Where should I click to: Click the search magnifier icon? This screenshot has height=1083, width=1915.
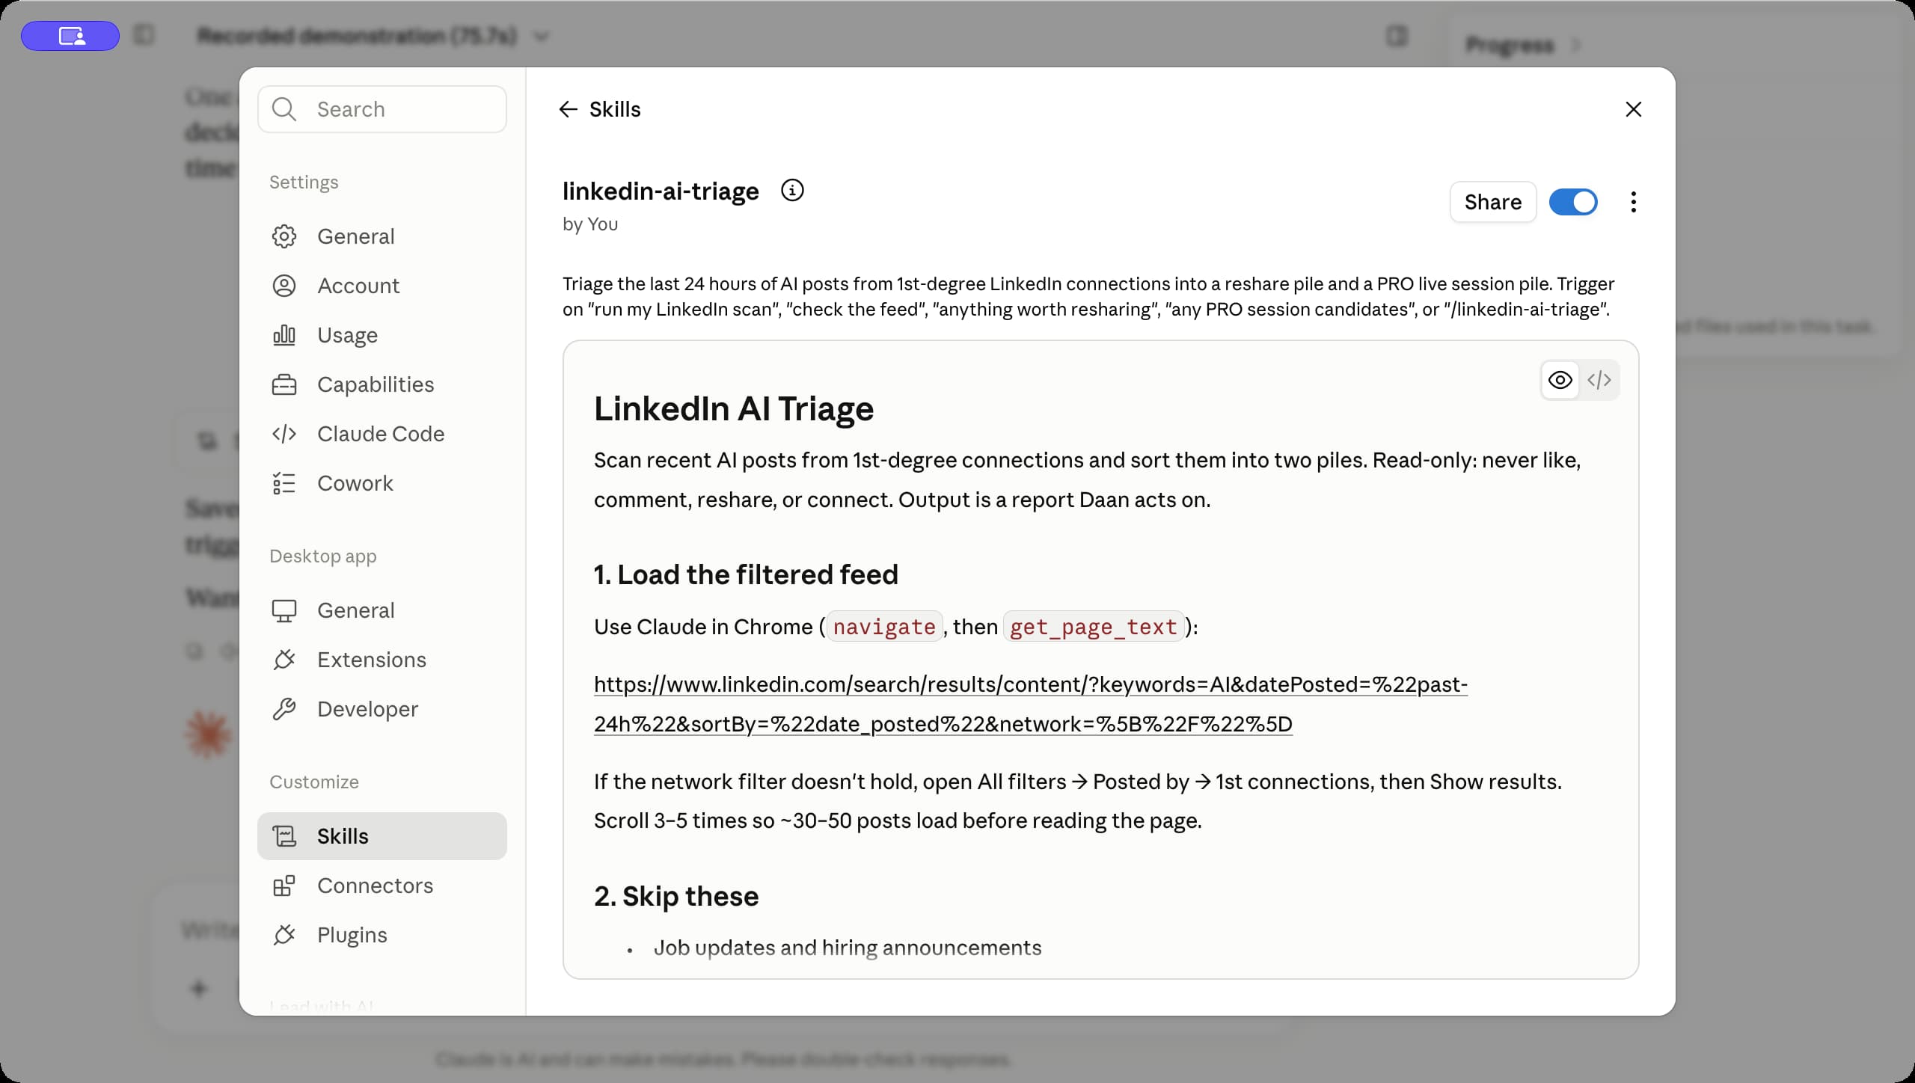pos(284,109)
